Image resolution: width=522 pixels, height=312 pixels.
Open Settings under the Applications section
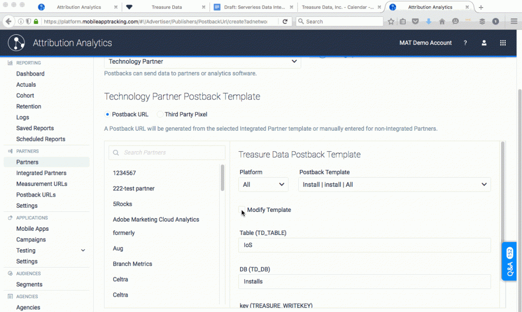click(27, 261)
